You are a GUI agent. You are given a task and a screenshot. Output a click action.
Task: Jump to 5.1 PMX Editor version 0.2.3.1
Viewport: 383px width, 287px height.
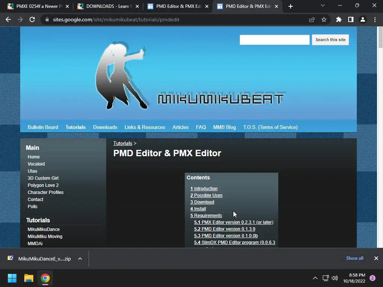(x=234, y=222)
